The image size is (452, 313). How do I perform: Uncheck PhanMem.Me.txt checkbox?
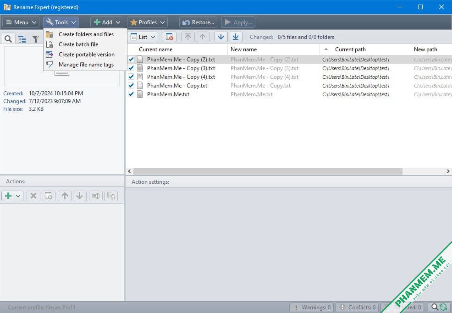(x=131, y=94)
